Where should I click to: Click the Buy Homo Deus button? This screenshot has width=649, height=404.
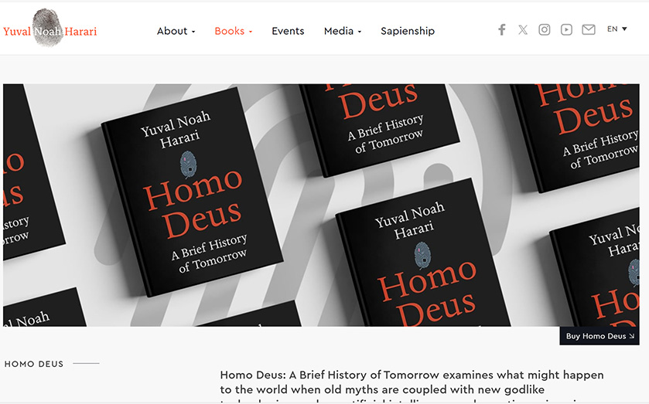(599, 336)
